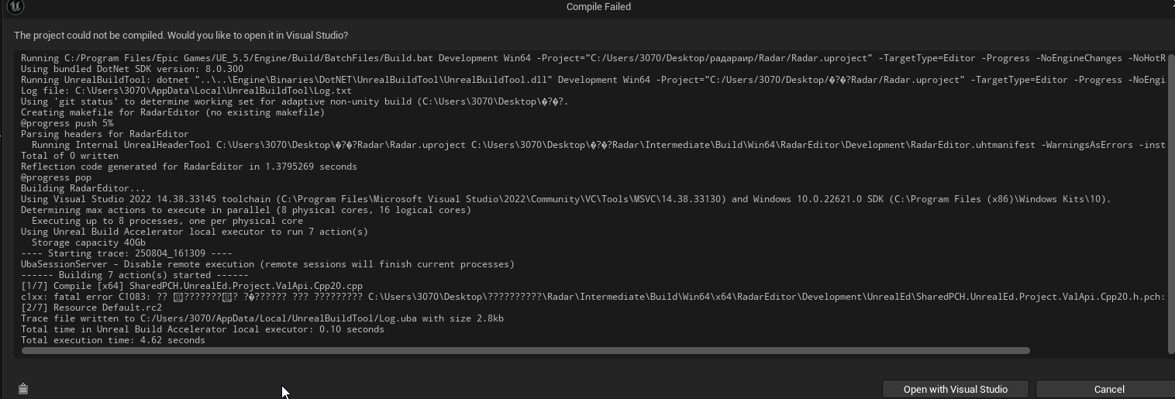
Task: Click the 'Building RadarEditor...' log line
Action: click(83, 188)
